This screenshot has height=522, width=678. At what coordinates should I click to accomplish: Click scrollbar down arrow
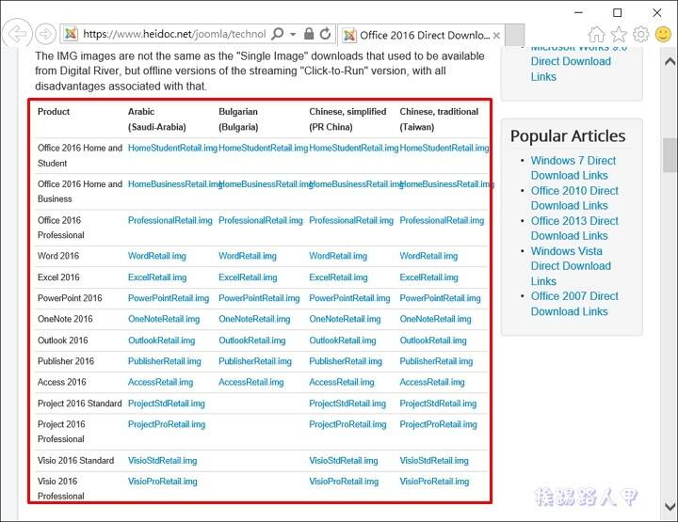coord(670,506)
